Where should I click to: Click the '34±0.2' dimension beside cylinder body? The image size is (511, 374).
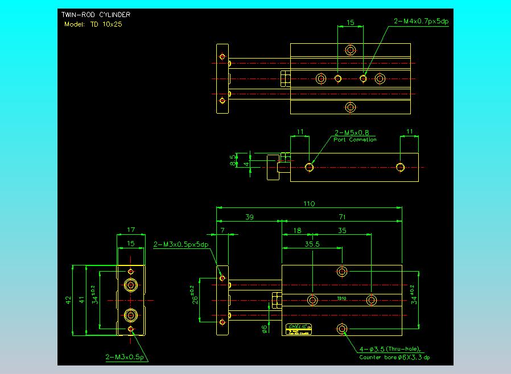click(x=413, y=295)
